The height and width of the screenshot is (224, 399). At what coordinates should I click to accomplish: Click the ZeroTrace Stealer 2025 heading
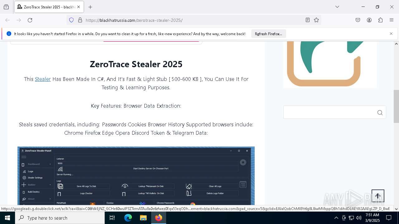coord(136,64)
